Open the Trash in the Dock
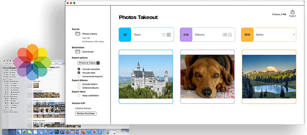This screenshot has height=135, width=307. click(118, 132)
